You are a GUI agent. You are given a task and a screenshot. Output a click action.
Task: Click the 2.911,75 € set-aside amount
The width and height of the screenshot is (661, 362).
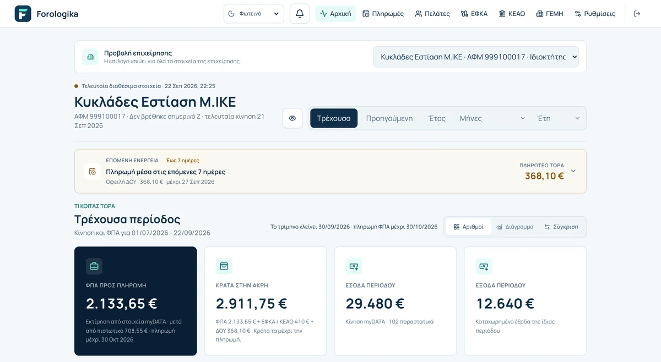tap(252, 304)
